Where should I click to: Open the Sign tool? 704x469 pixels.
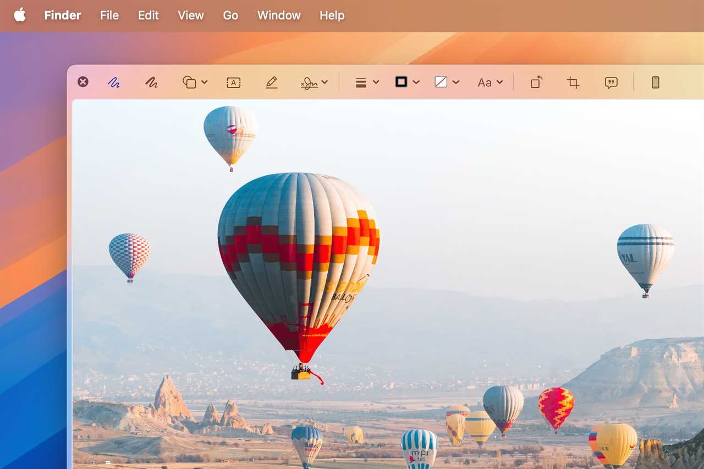(x=310, y=82)
